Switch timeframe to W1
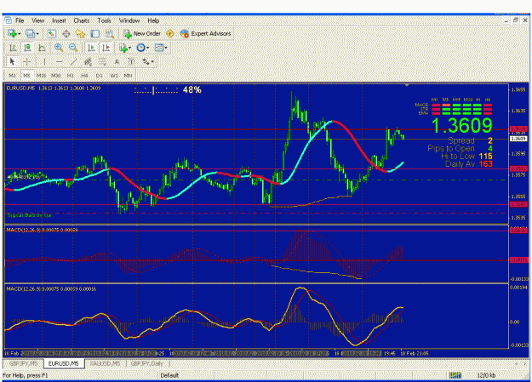532x382 pixels. (x=114, y=76)
